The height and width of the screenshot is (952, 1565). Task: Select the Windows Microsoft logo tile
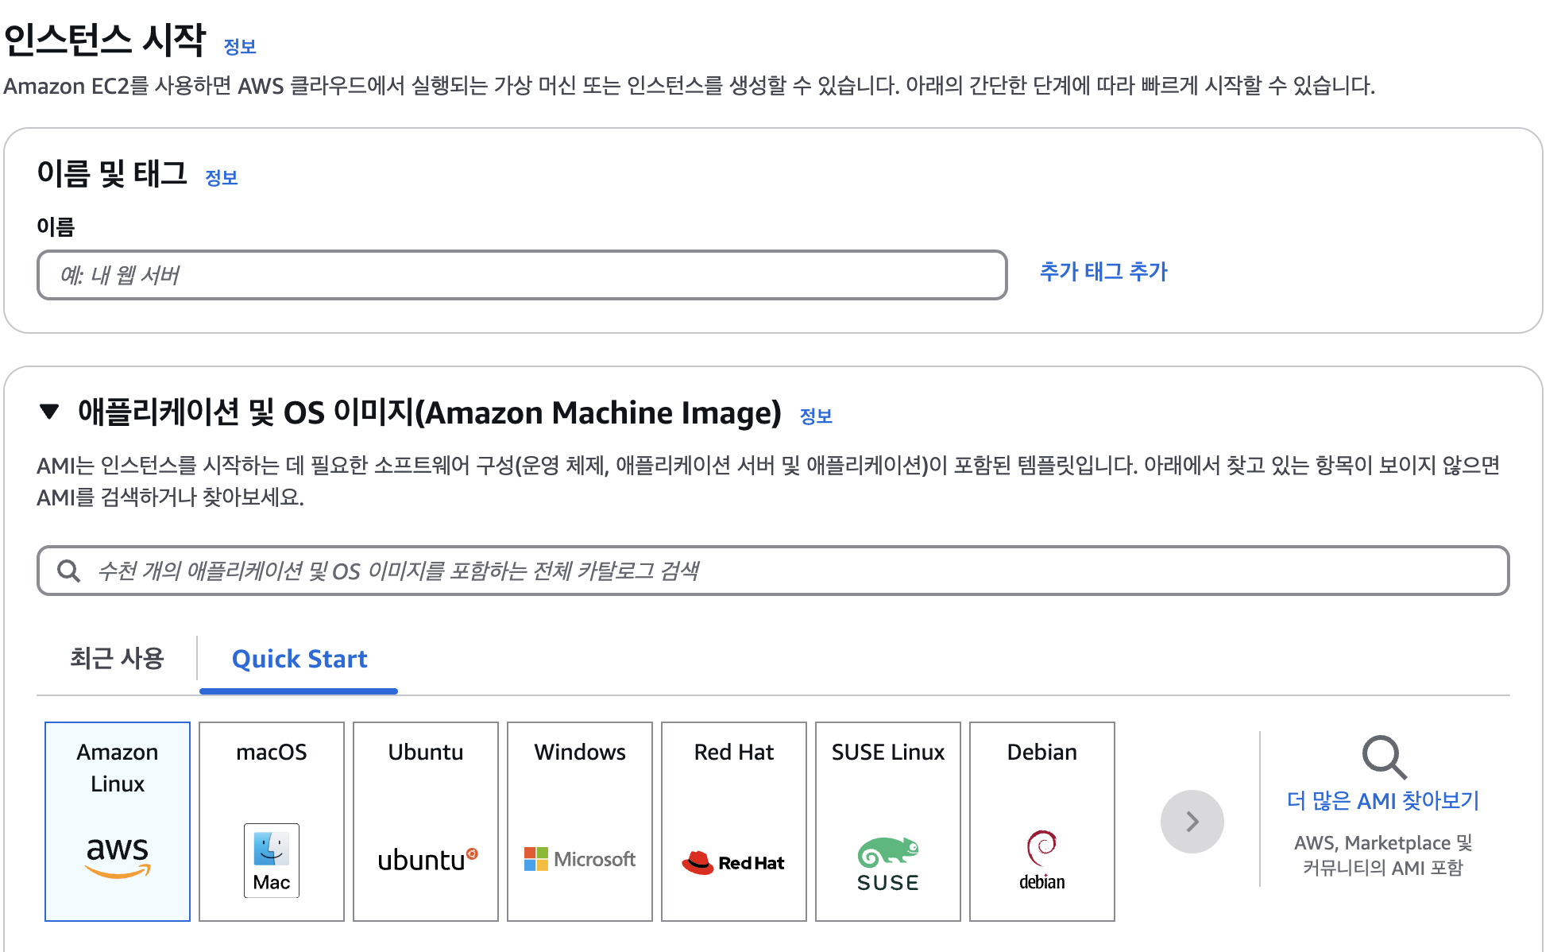pos(579,821)
